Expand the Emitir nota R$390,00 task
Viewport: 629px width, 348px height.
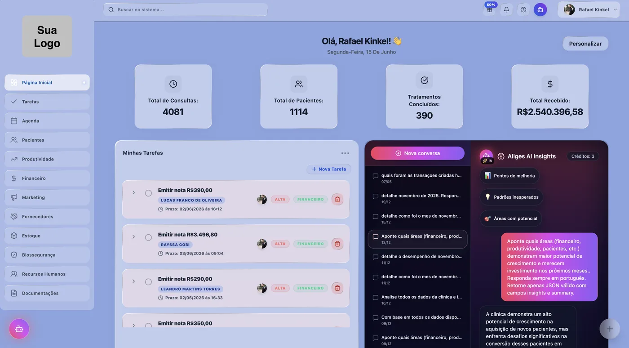click(x=133, y=192)
